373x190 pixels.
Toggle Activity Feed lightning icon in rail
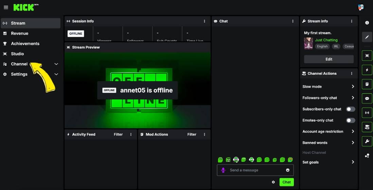367,70
